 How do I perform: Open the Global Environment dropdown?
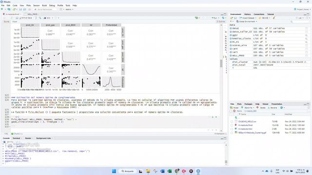point(247,21)
